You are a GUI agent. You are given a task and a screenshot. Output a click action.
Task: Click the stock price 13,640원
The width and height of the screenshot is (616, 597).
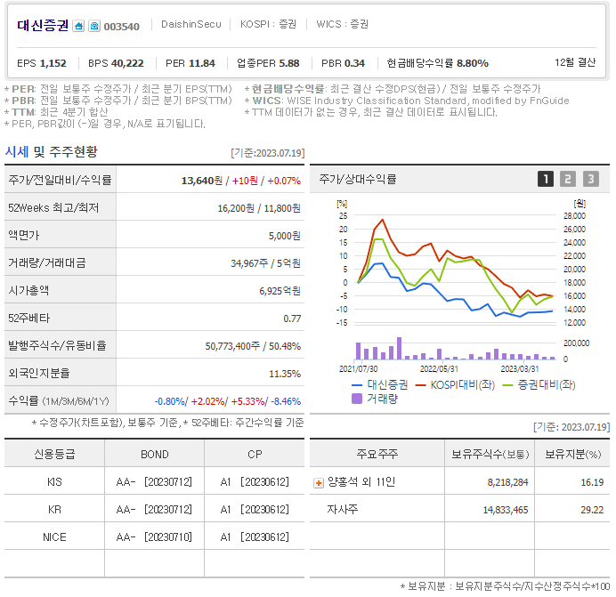click(x=202, y=181)
